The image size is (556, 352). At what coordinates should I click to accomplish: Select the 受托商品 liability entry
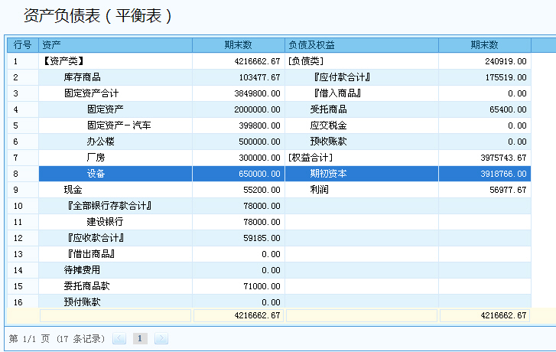(328, 109)
